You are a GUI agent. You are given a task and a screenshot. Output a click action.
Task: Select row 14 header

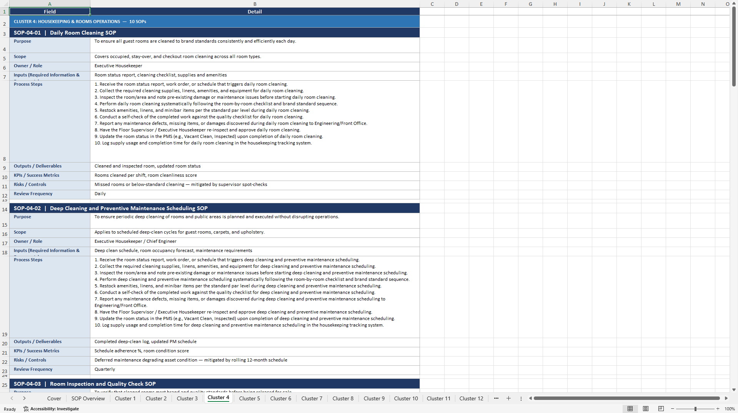click(5, 208)
